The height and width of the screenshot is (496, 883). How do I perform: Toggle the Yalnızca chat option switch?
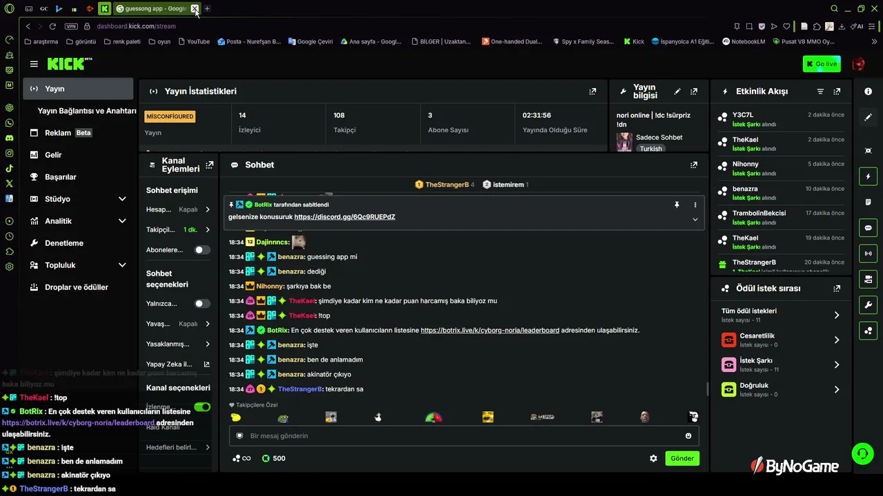coord(202,304)
